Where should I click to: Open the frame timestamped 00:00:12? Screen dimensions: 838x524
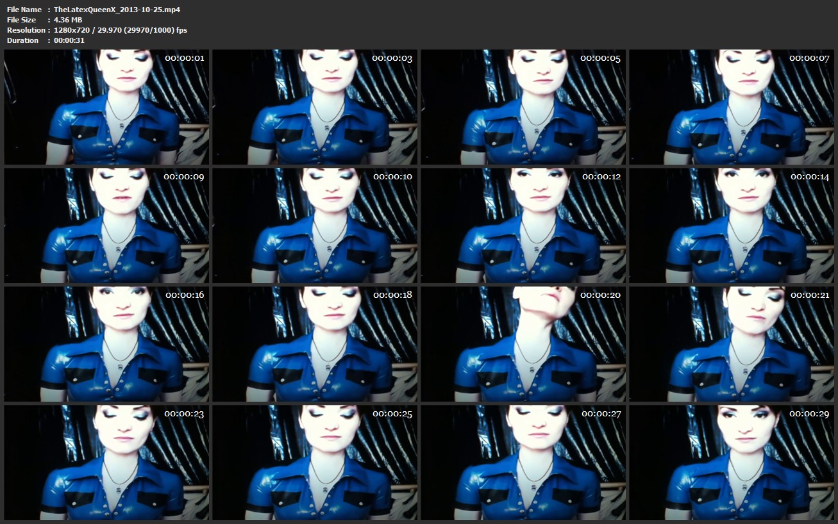pyautogui.click(x=523, y=225)
